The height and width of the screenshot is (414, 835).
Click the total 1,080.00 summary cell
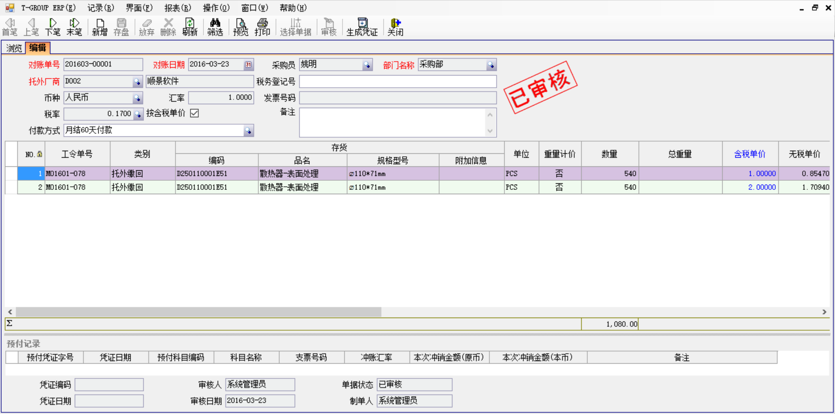click(610, 324)
